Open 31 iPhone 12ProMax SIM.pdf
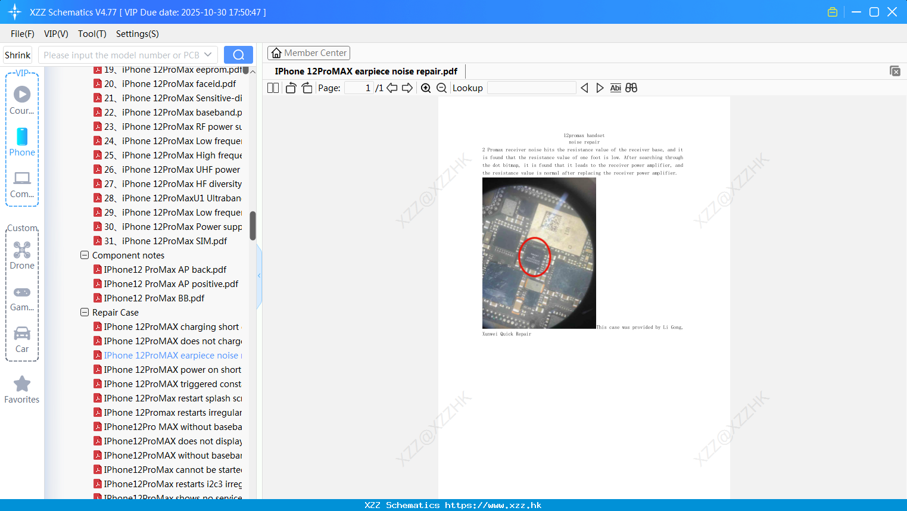907x511 pixels. pyautogui.click(x=161, y=241)
